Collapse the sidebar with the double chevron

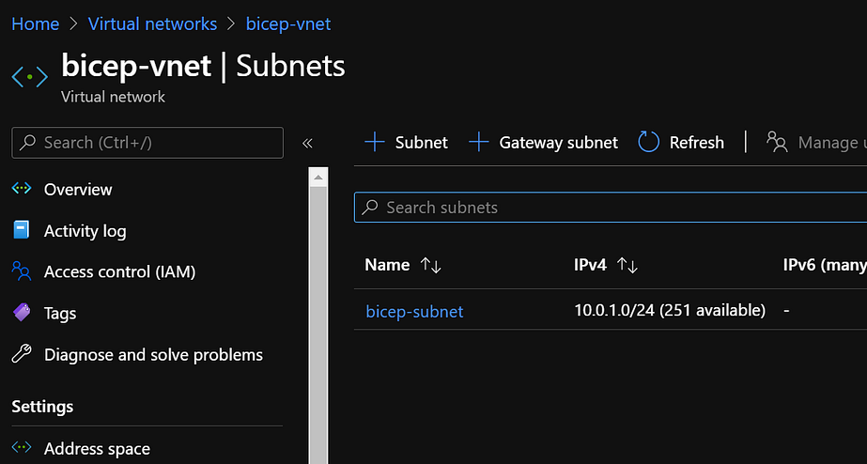(x=307, y=143)
